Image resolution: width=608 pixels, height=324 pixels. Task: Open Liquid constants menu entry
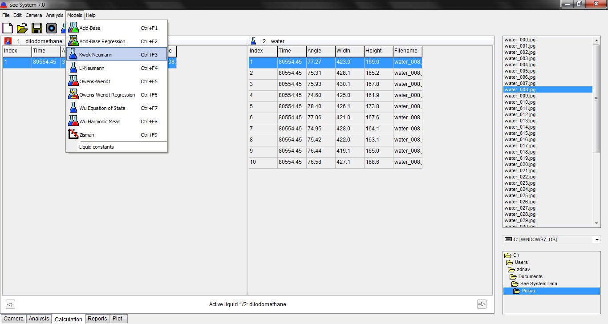97,147
